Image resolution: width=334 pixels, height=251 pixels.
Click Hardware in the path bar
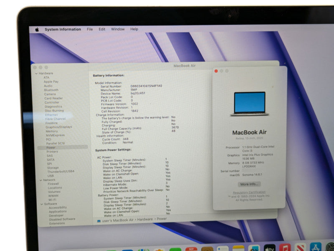point(145,219)
